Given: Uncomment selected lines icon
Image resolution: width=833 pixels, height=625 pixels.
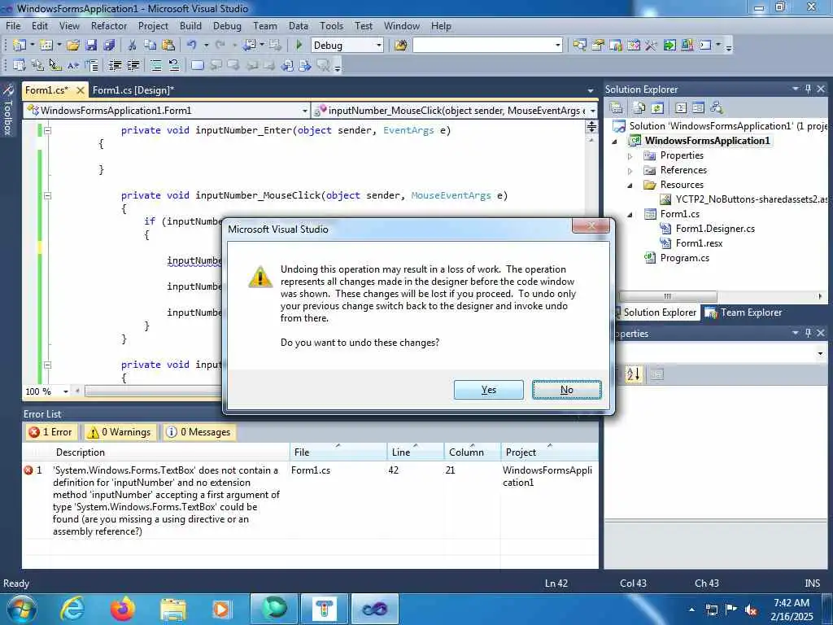Looking at the screenshot, I should click(x=174, y=65).
